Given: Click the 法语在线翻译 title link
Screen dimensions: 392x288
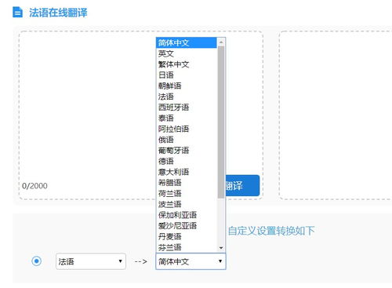Looking at the screenshot, I should [58, 13].
